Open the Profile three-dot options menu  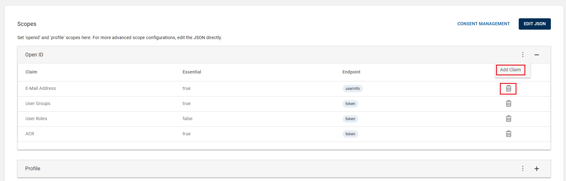click(523, 168)
